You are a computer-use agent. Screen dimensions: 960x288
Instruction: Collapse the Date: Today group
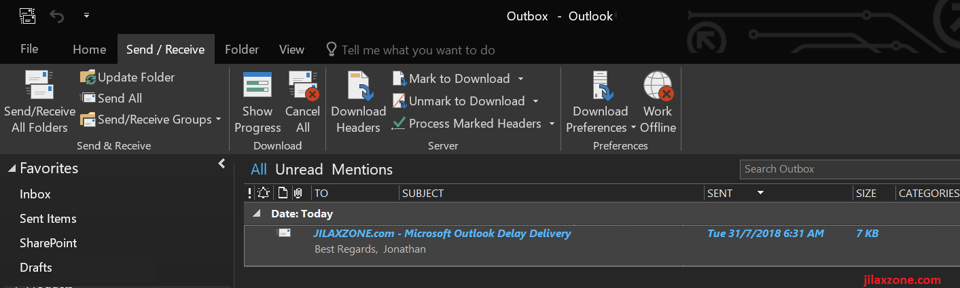257,213
